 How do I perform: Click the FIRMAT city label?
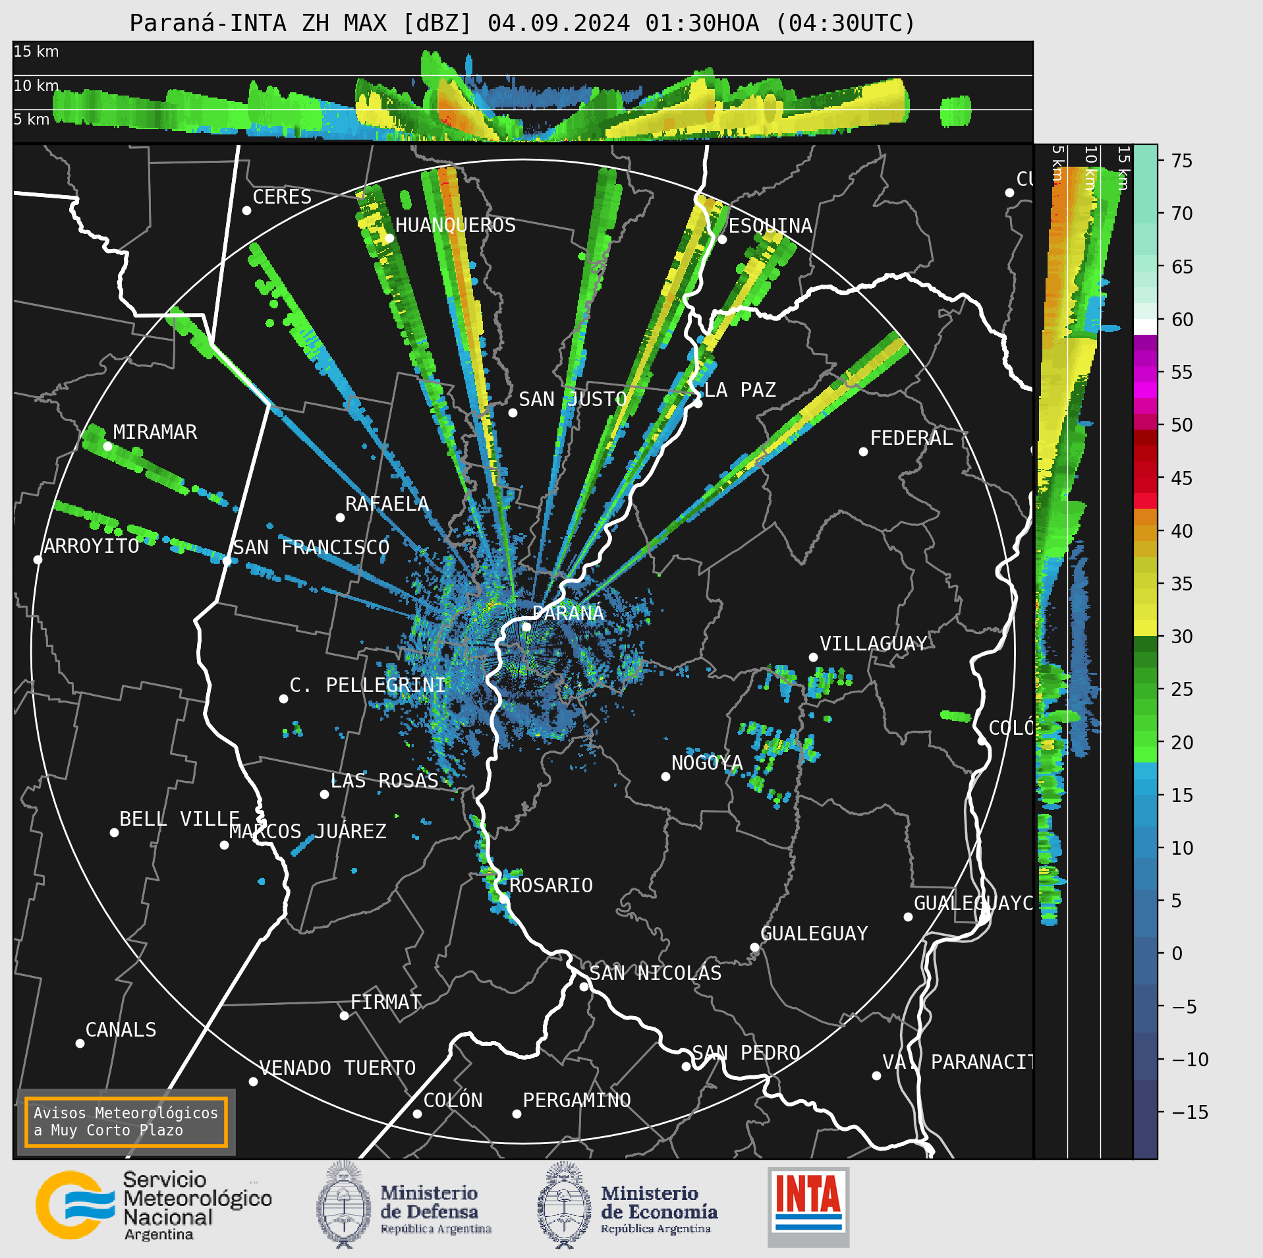click(385, 1002)
